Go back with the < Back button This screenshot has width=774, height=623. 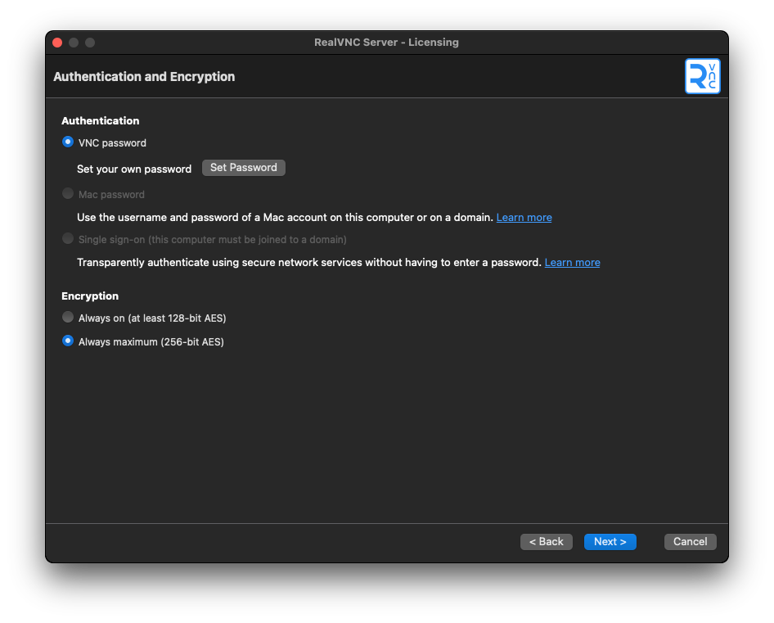point(546,542)
